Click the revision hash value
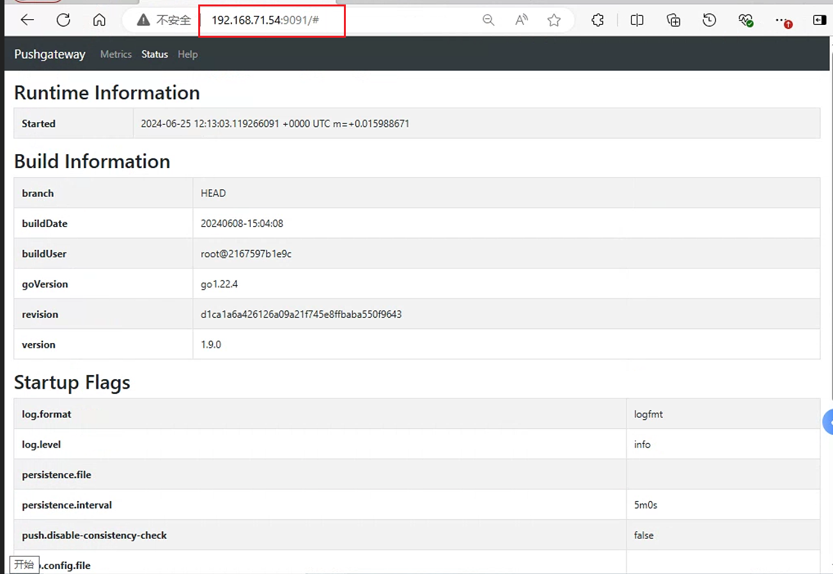 coord(301,314)
